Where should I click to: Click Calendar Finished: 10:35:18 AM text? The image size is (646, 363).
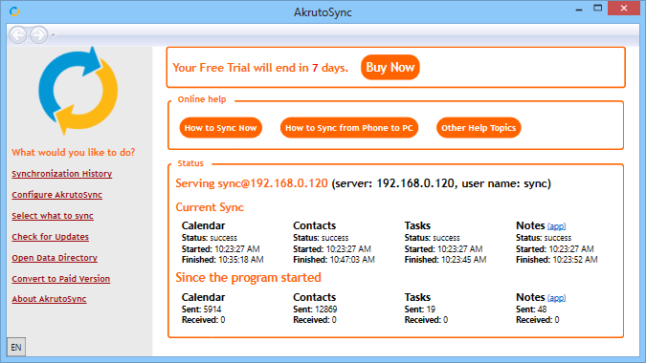coord(222,260)
